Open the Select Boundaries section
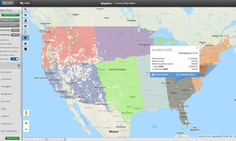 [10, 20]
